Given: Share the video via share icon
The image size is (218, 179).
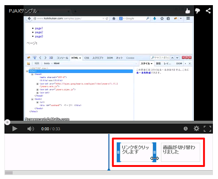Looking at the screenshot, I should pos(208,11).
